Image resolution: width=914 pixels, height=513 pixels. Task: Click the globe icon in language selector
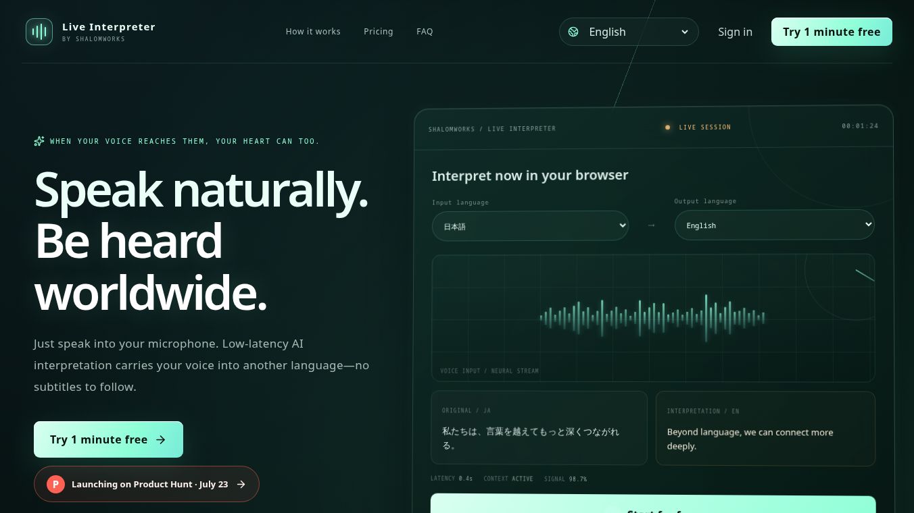click(x=573, y=32)
